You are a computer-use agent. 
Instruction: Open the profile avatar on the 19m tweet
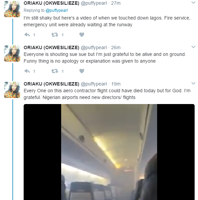[x=12, y=90]
